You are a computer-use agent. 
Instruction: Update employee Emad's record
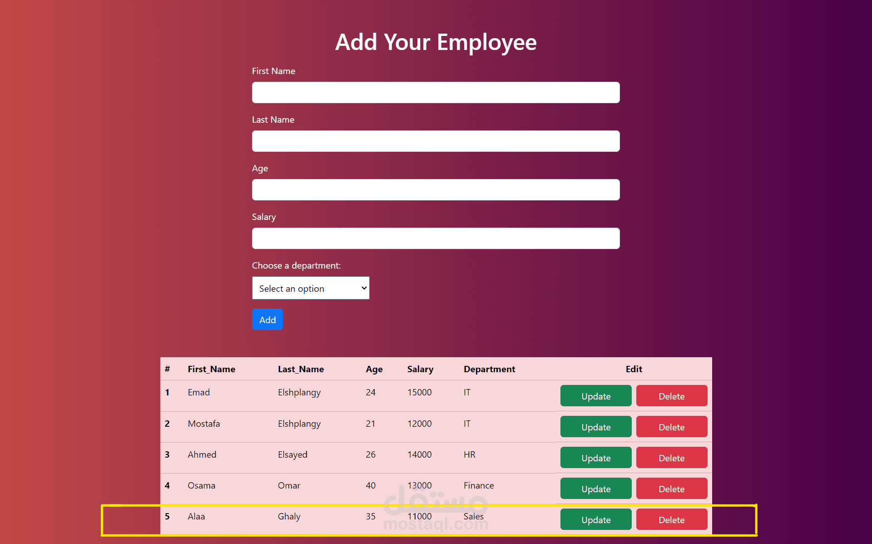click(x=595, y=396)
